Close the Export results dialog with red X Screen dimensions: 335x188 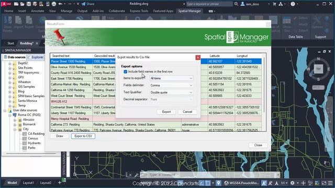(x=198, y=57)
